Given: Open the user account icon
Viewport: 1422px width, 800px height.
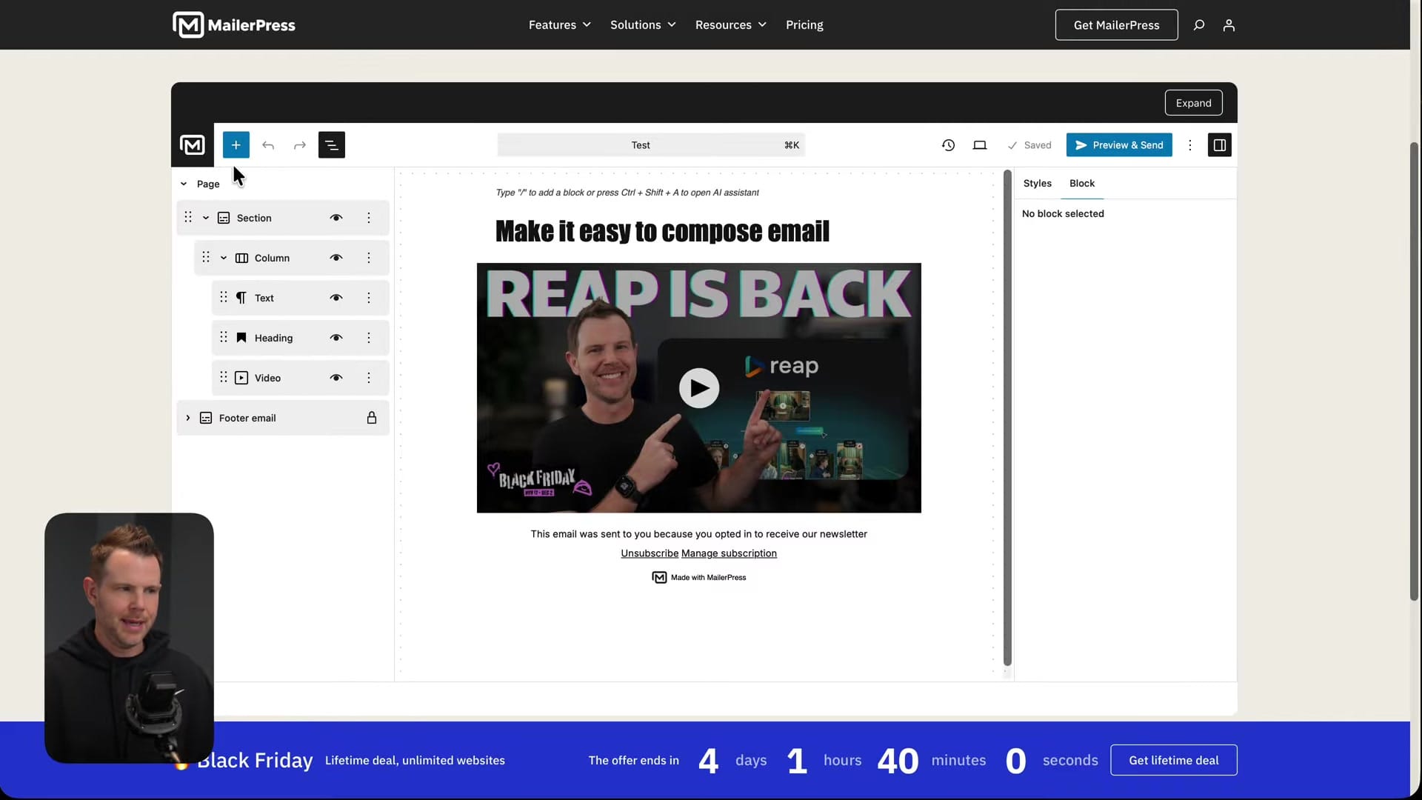Looking at the screenshot, I should coord(1229,25).
